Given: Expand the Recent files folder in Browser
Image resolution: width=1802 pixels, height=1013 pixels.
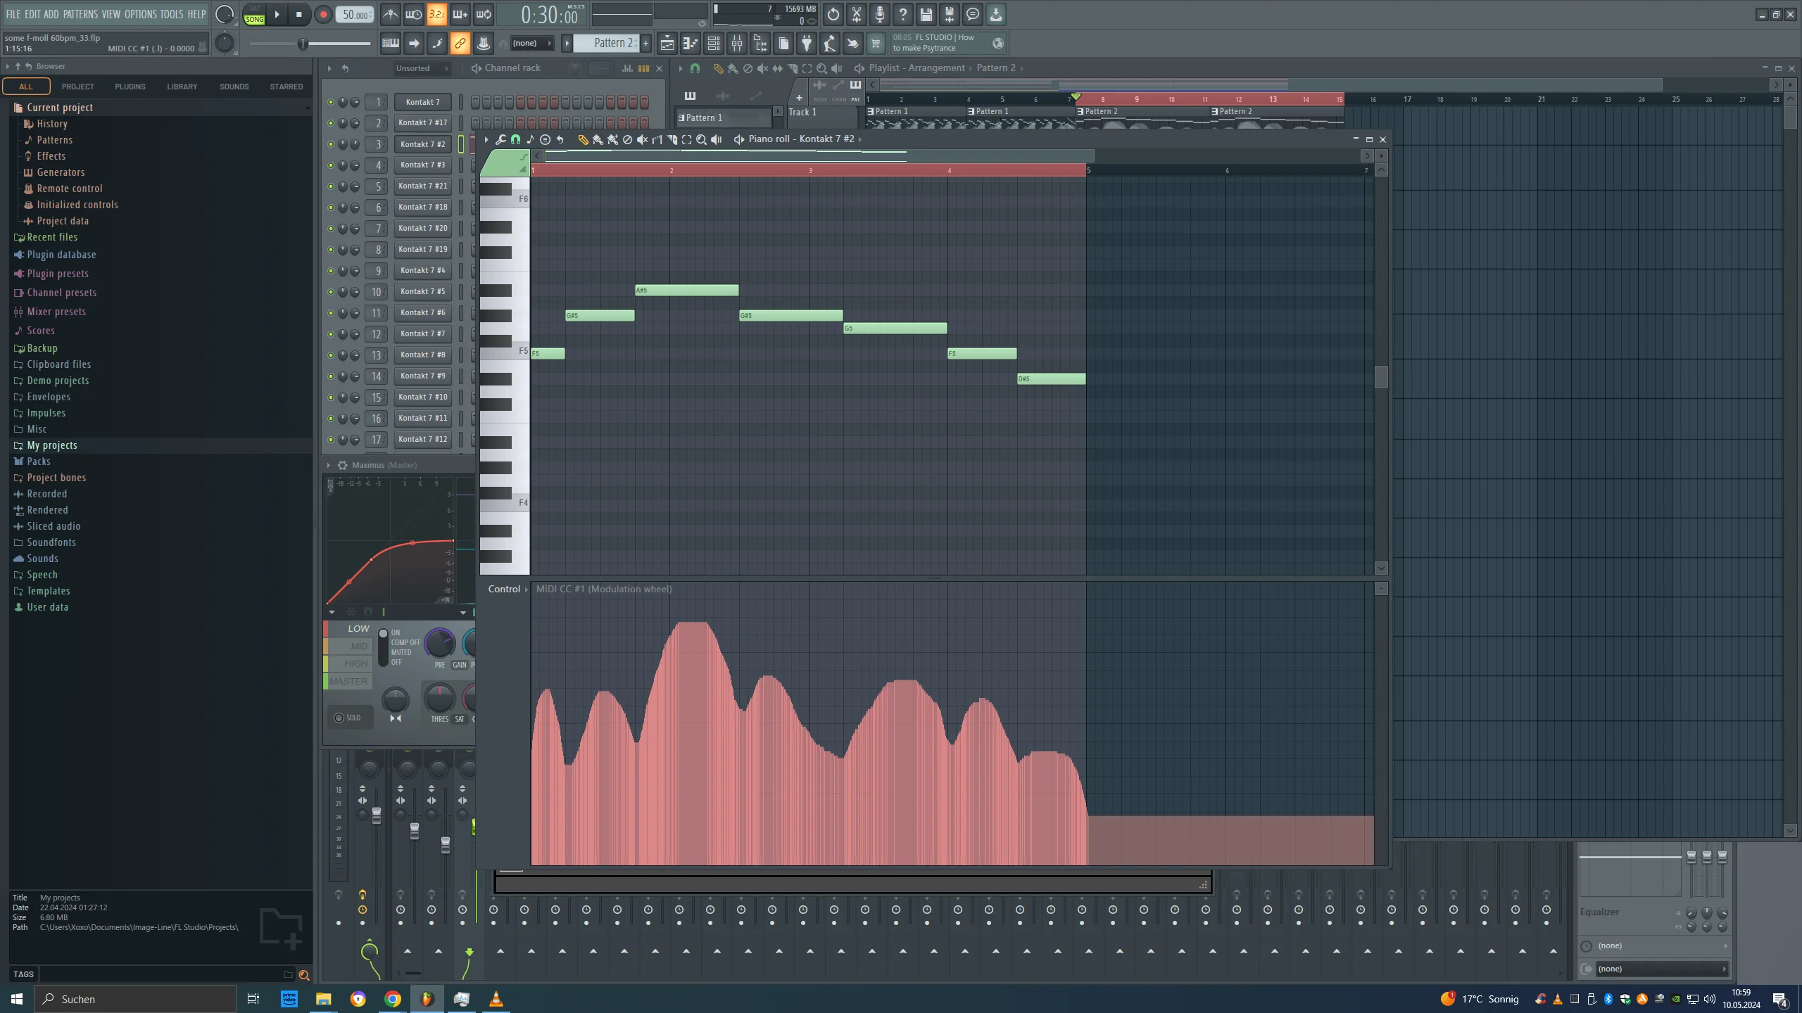Looking at the screenshot, I should coord(51,238).
